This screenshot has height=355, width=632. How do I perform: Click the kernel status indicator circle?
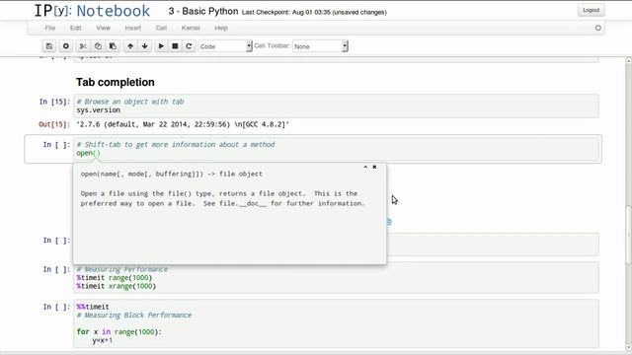[598, 28]
